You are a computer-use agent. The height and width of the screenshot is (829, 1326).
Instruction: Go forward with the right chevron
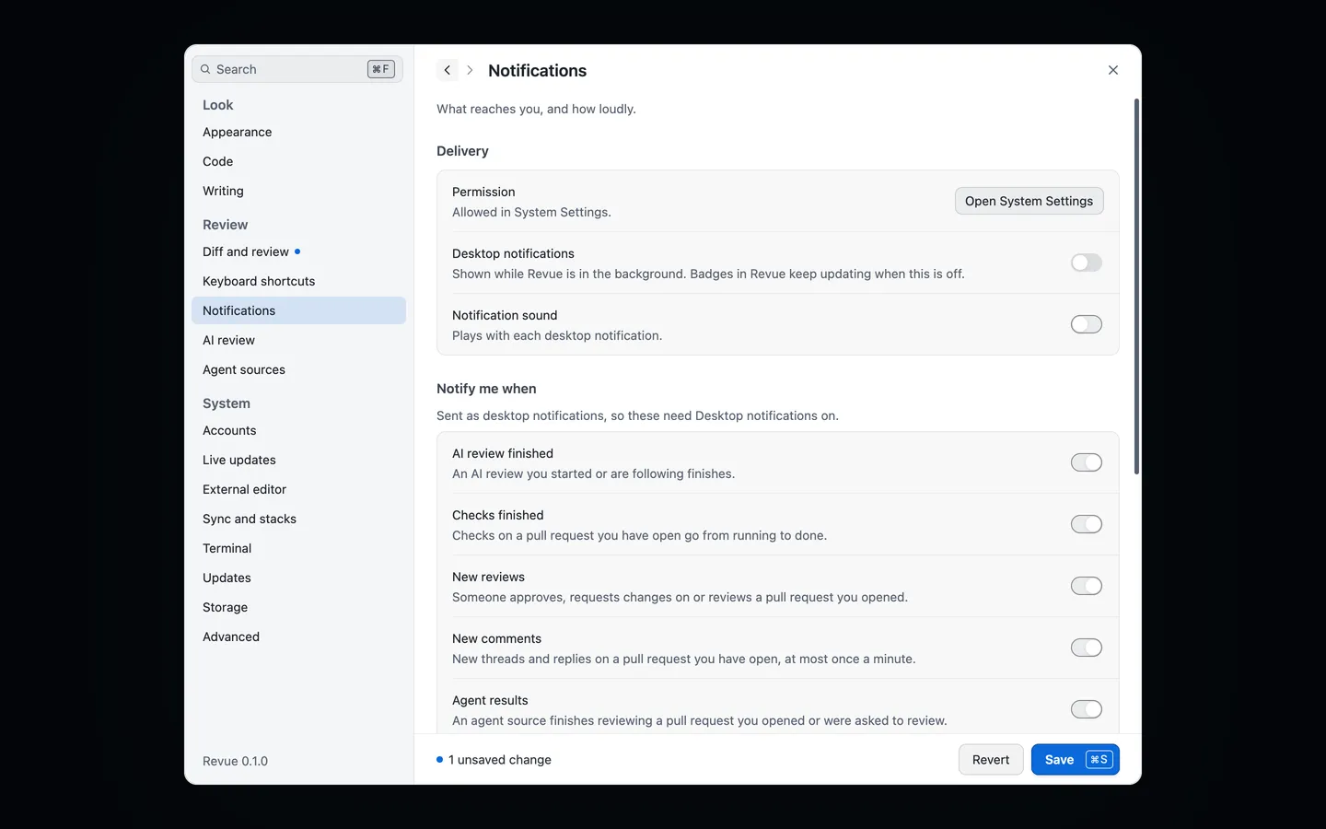(470, 70)
